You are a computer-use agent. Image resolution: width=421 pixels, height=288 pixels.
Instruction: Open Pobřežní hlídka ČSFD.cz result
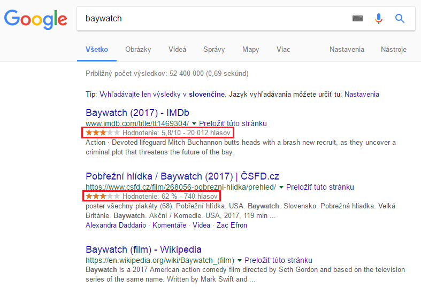coord(182,176)
